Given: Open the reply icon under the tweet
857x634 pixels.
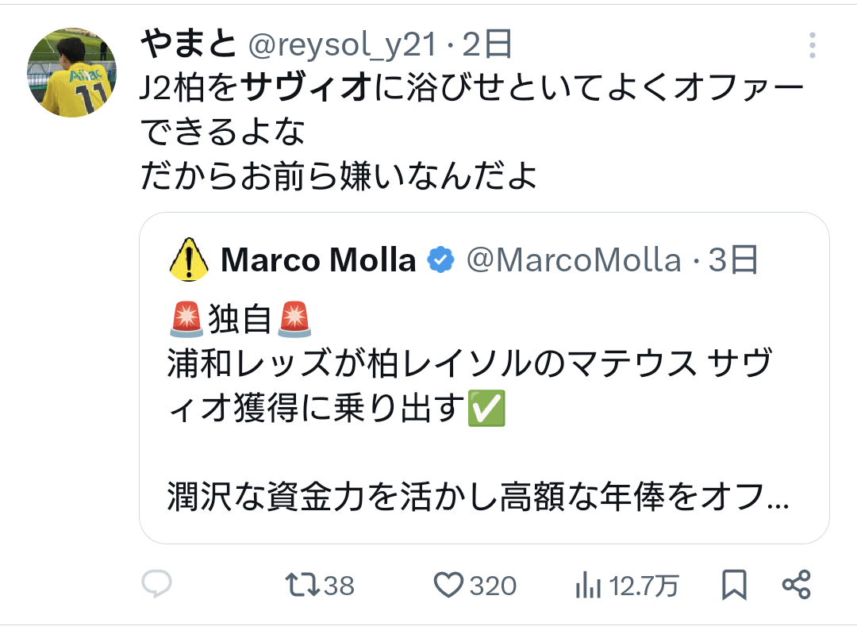Looking at the screenshot, I should tap(156, 586).
